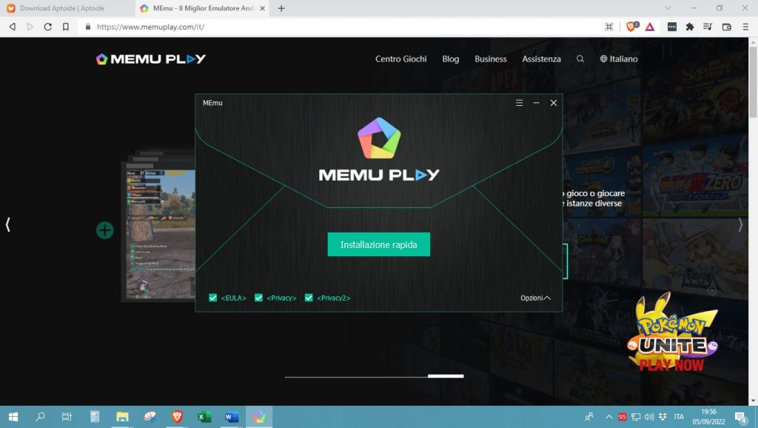The width and height of the screenshot is (758, 428).
Task: Open Brave Rewards triangle icon
Action: point(649,27)
